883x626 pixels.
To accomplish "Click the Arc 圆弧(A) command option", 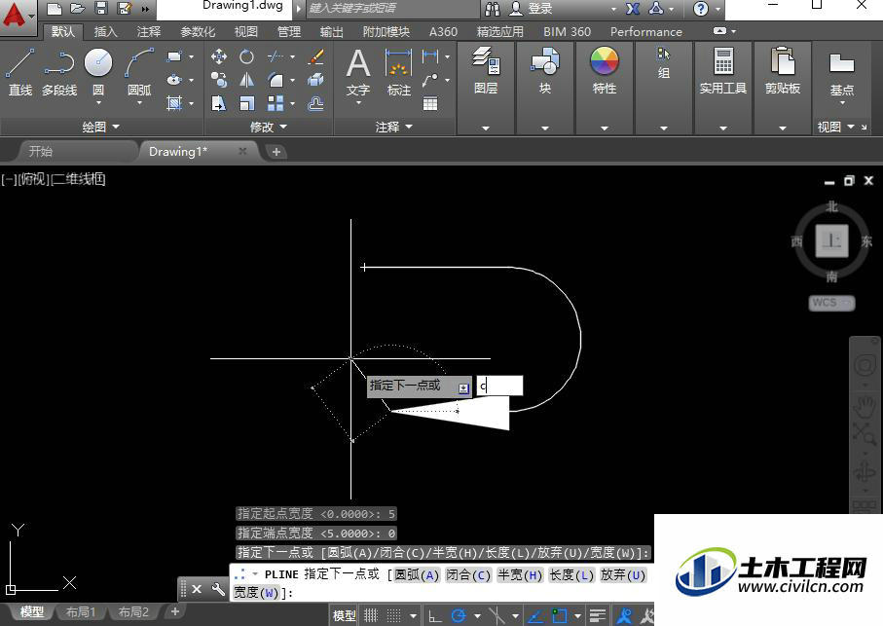I will pyautogui.click(x=416, y=574).
